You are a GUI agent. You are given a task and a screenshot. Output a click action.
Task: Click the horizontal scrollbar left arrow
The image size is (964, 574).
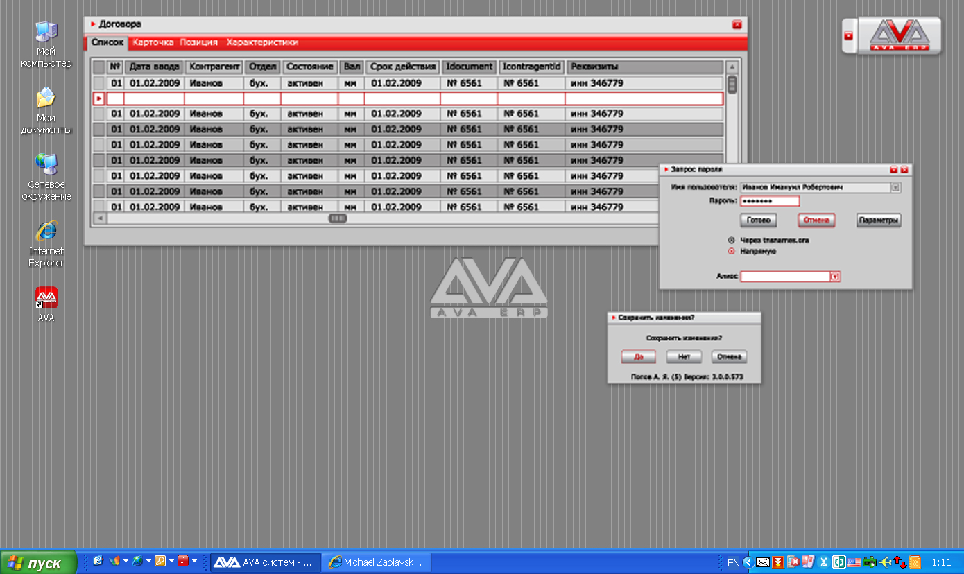pyautogui.click(x=99, y=218)
